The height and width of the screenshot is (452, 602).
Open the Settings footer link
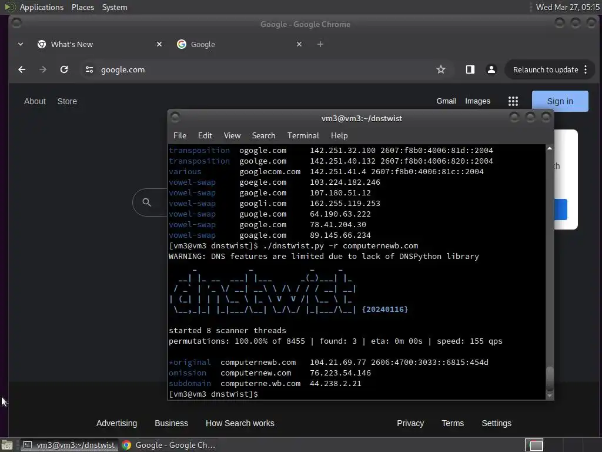pyautogui.click(x=496, y=423)
